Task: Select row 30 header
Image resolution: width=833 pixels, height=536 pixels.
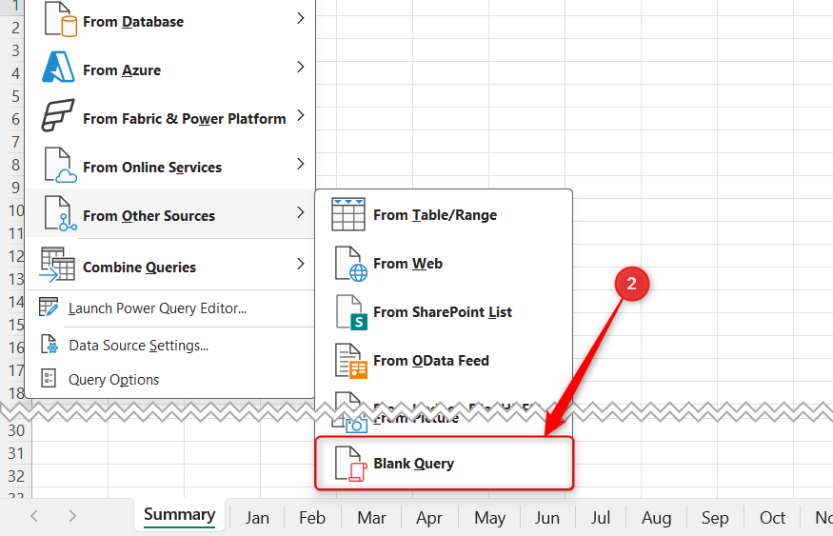Action: (16, 430)
